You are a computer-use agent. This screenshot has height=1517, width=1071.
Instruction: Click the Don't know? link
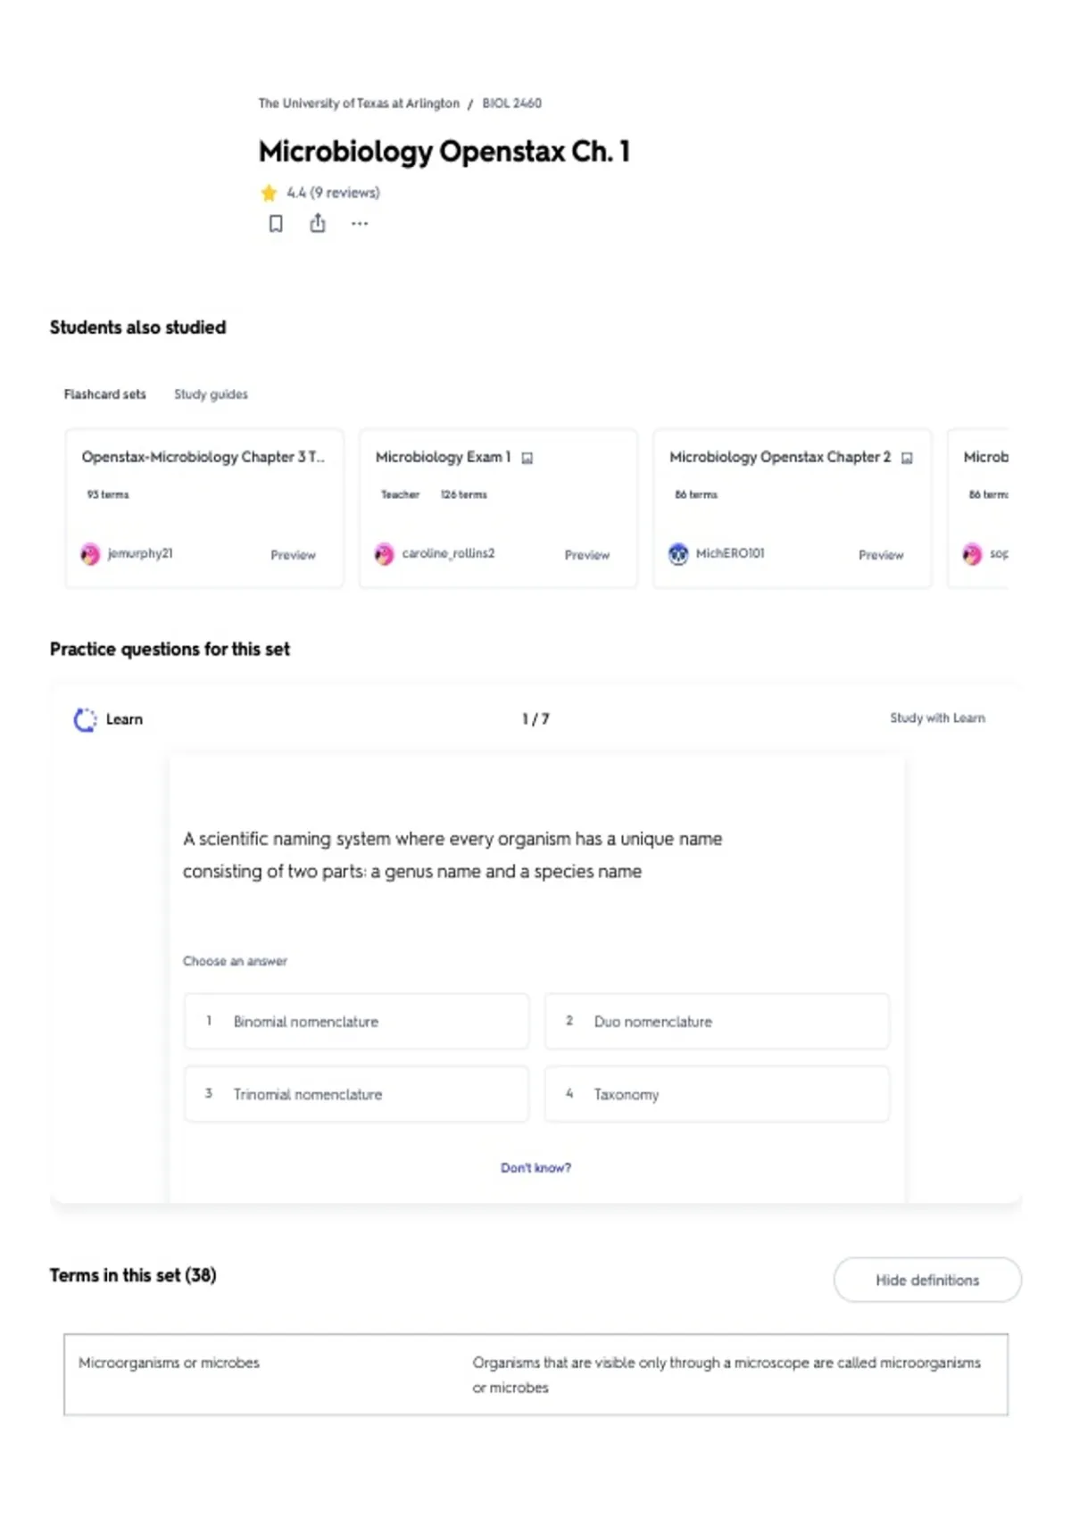(535, 1167)
